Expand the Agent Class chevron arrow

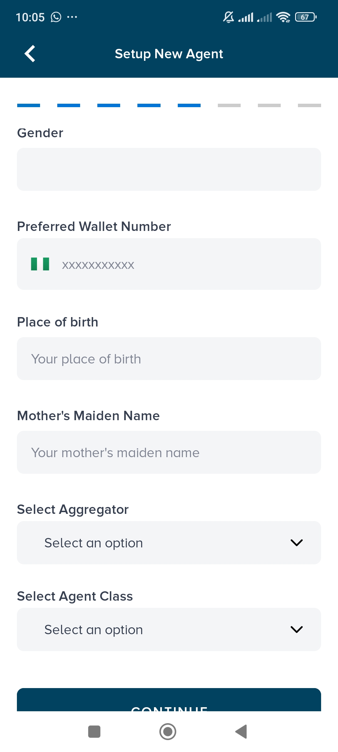coord(296,629)
